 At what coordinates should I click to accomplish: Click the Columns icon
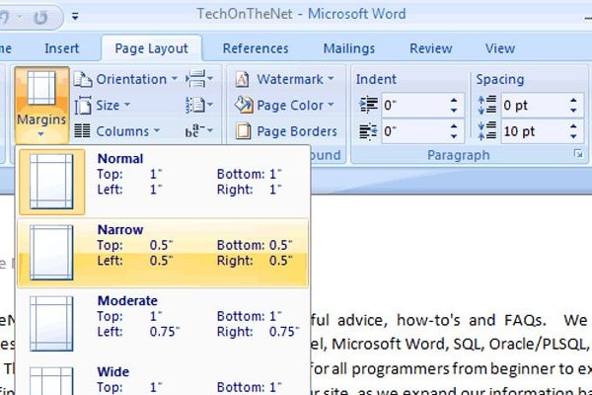pos(82,130)
